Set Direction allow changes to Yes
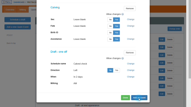Screen dimensions: 191x107 pyautogui.click(x=117, y=70)
